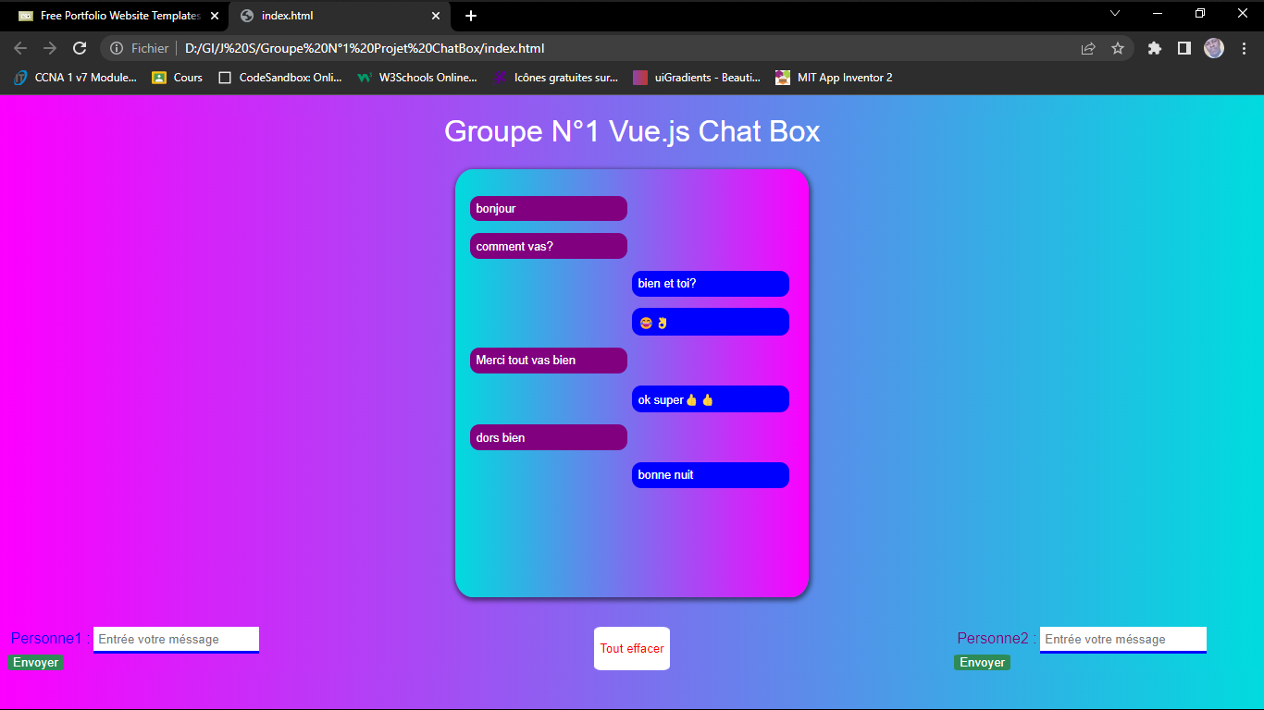Click the "Merci tout vas bien" message
The height and width of the screenshot is (710, 1264).
(549, 361)
